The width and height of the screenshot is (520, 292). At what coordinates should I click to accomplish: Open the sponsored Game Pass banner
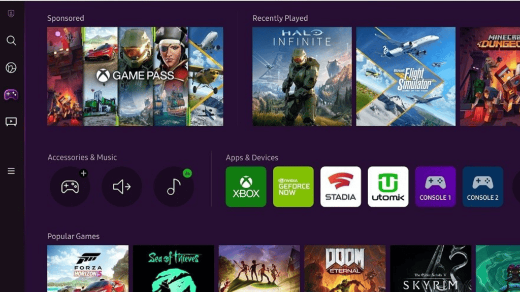[x=135, y=76]
